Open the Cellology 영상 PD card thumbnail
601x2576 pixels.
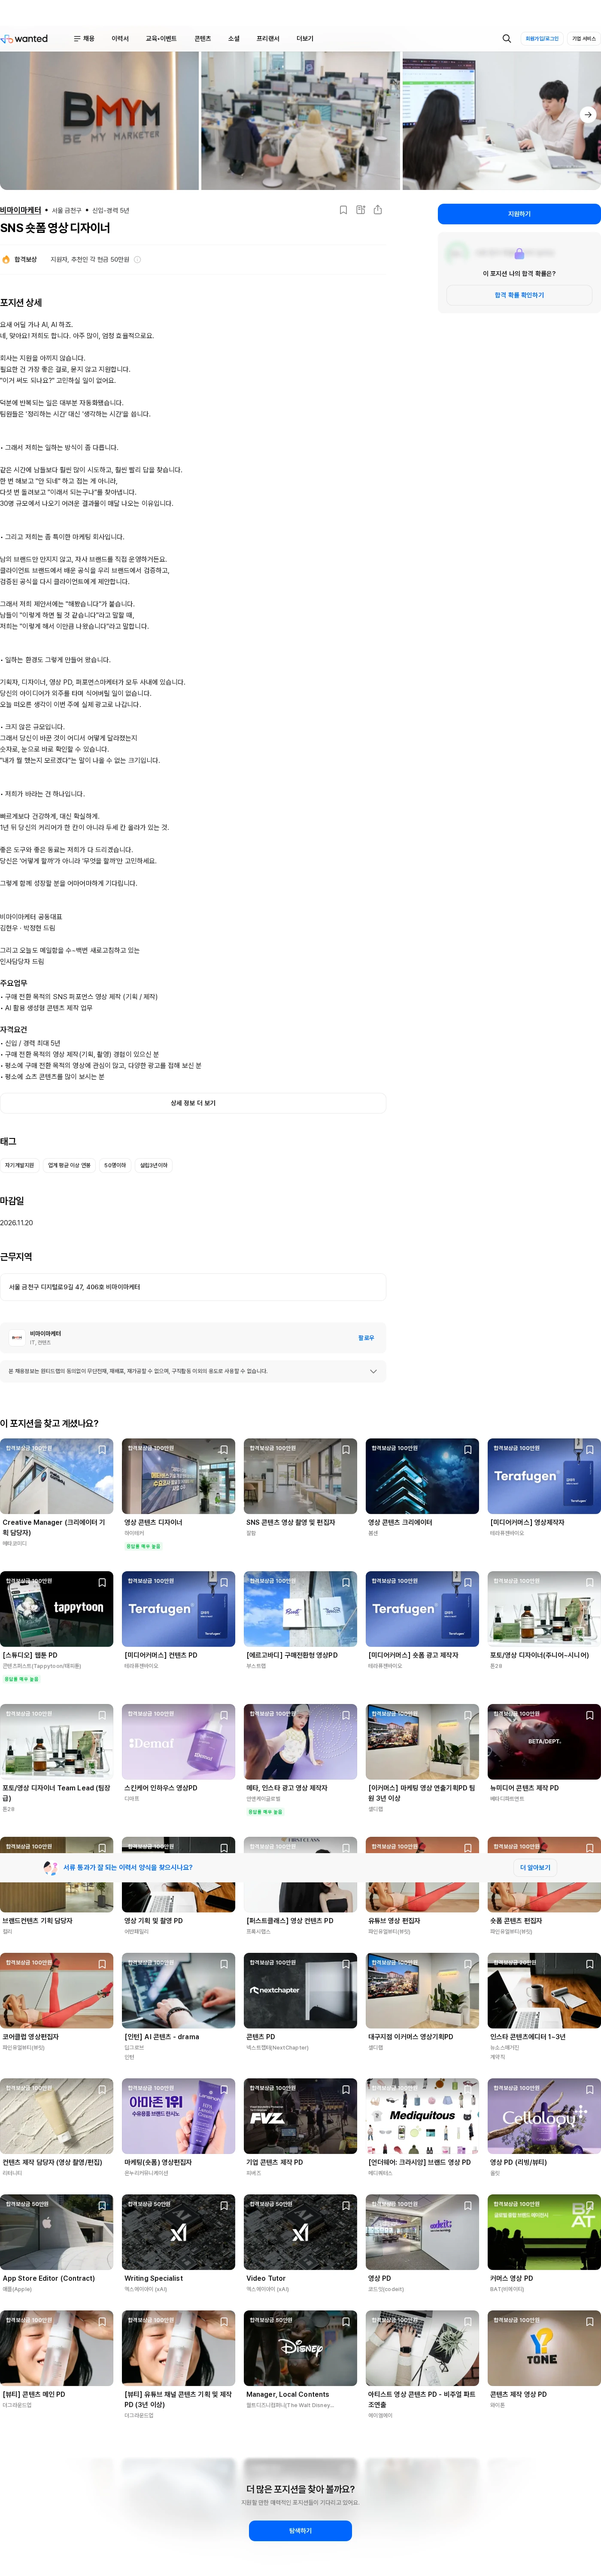click(x=544, y=2117)
